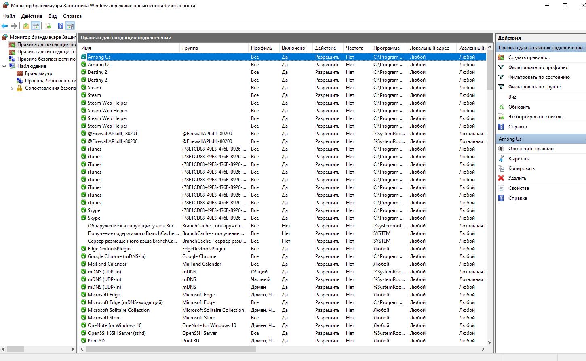This screenshot has height=361, width=586.
Task: Select the @FirewallAPI.dll,-80206 rule row
Action: [282, 141]
